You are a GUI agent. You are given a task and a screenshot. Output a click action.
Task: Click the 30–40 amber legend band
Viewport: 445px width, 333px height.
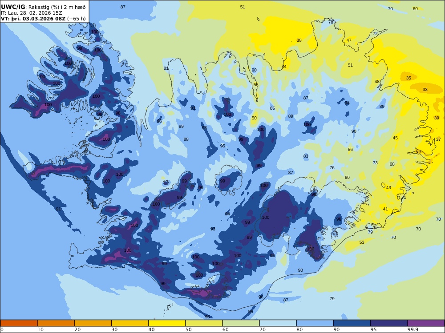coord(130,323)
